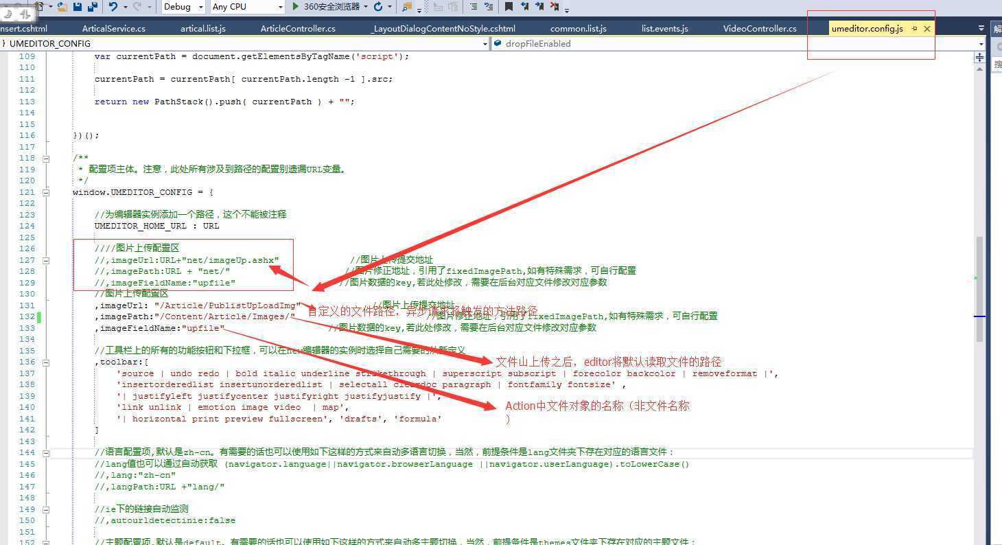The image size is (1002, 545).
Task: Go to the next bookmark icon
Action: pos(539,6)
